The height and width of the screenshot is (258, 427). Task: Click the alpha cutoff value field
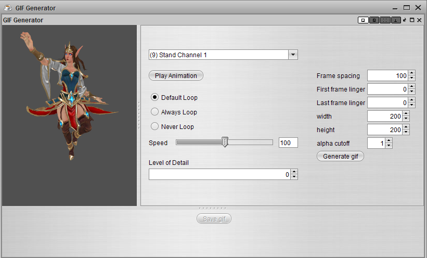tap(377, 143)
